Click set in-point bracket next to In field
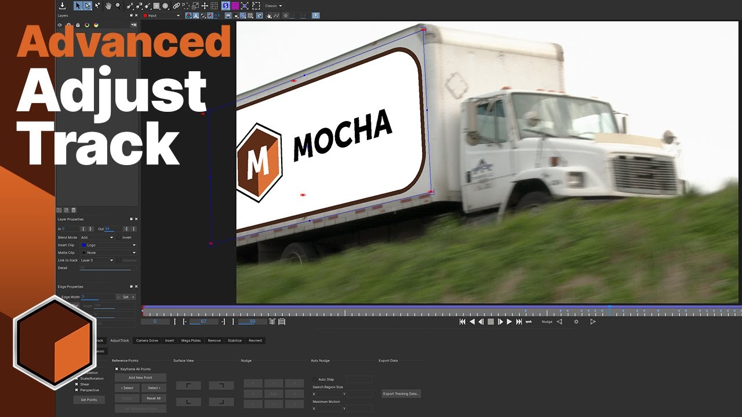Screen dimensions: 742x417 pyautogui.click(x=83, y=229)
